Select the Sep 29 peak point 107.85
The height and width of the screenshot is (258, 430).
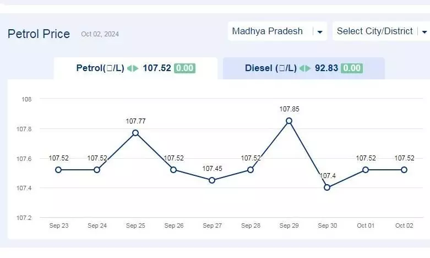(x=289, y=121)
